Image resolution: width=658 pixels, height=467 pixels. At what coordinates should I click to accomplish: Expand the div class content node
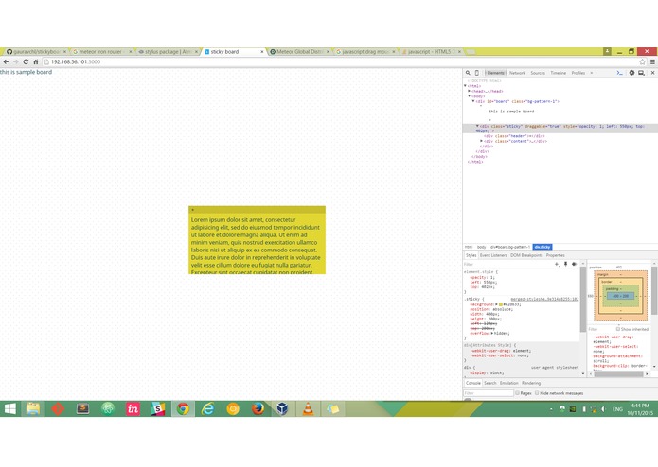pos(481,141)
